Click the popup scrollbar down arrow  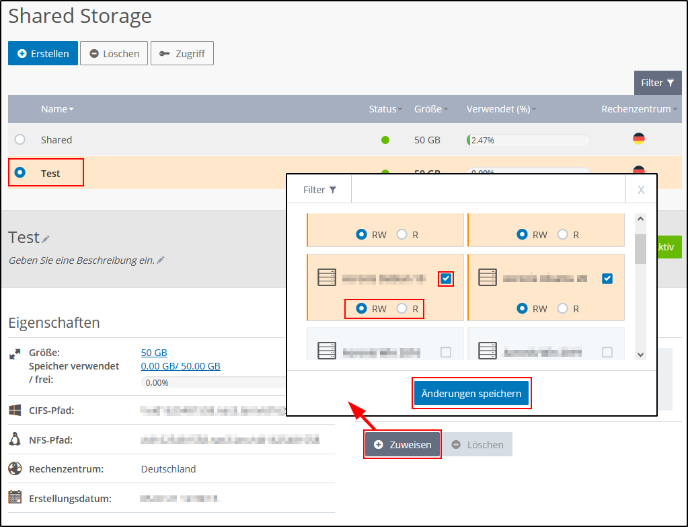641,355
